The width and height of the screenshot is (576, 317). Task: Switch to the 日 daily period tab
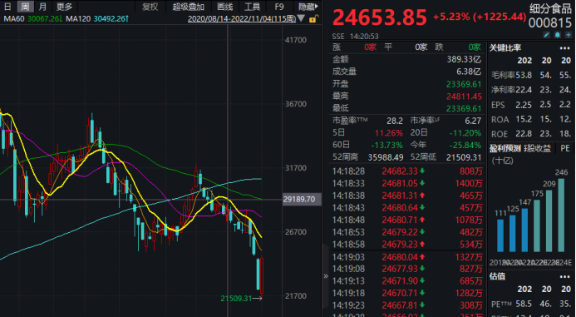coord(7,7)
